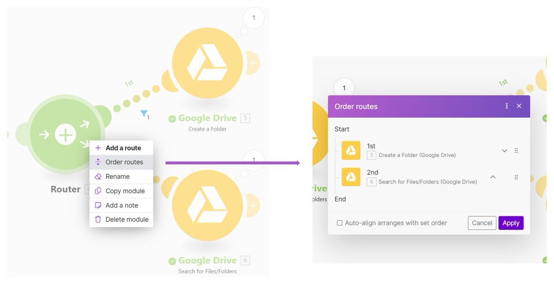
Task: Select Order routes in context menu
Action: 121,162
